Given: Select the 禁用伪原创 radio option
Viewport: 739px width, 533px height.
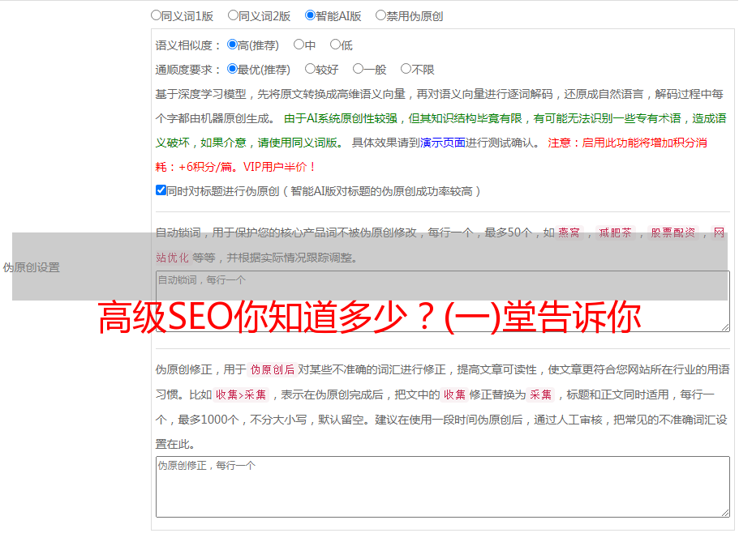Looking at the screenshot, I should (x=380, y=15).
